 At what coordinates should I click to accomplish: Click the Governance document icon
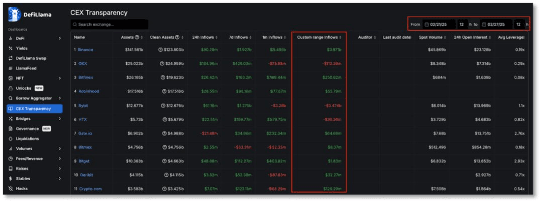11,129
